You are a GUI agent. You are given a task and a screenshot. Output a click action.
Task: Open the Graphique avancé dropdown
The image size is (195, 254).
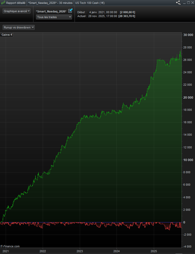point(17,11)
